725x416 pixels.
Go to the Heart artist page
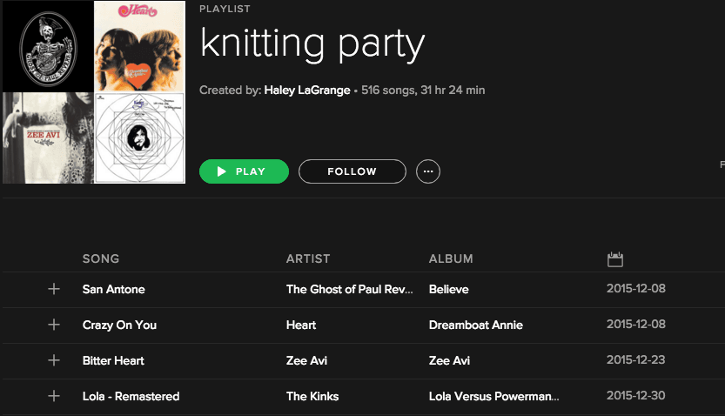(301, 325)
